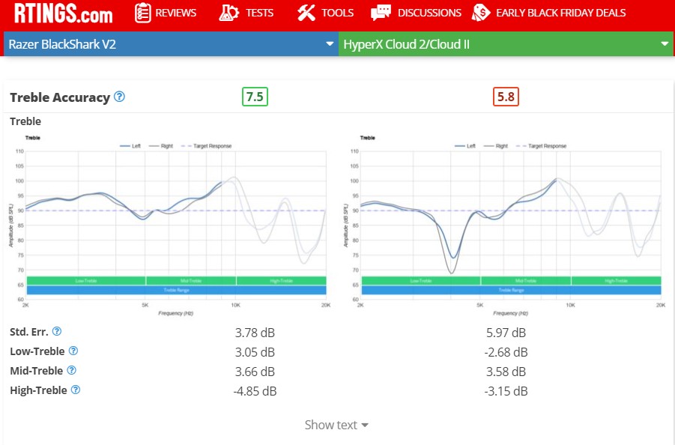675x445 pixels.
Task: Click the 5.8 Treble Accuracy score box
Action: [506, 97]
